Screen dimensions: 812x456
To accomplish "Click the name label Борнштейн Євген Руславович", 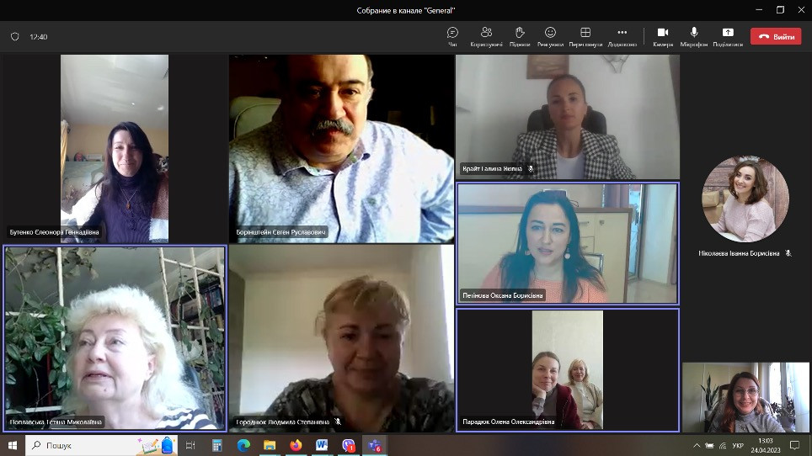I will tap(280, 232).
